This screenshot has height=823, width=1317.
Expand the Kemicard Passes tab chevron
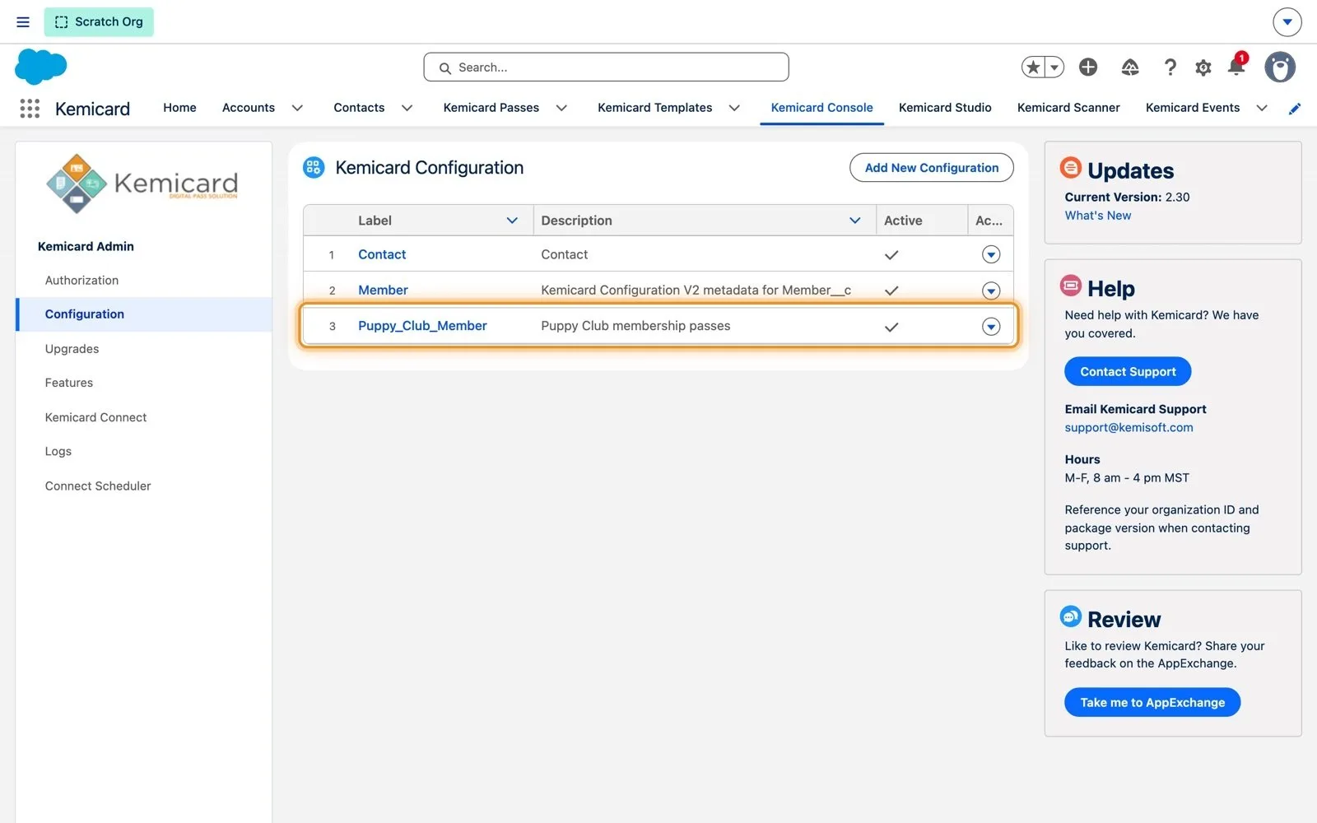pos(561,108)
